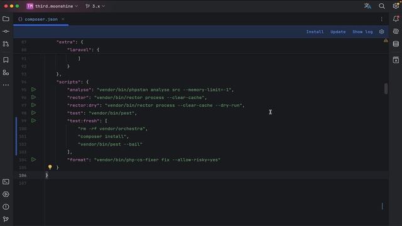Select the composer.json editor tab
The height and width of the screenshot is (226, 402).
point(41,19)
